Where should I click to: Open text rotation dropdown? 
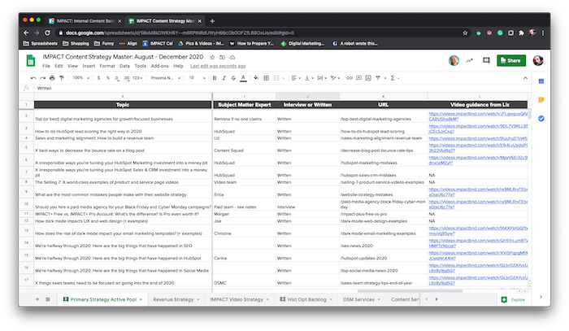point(335,78)
